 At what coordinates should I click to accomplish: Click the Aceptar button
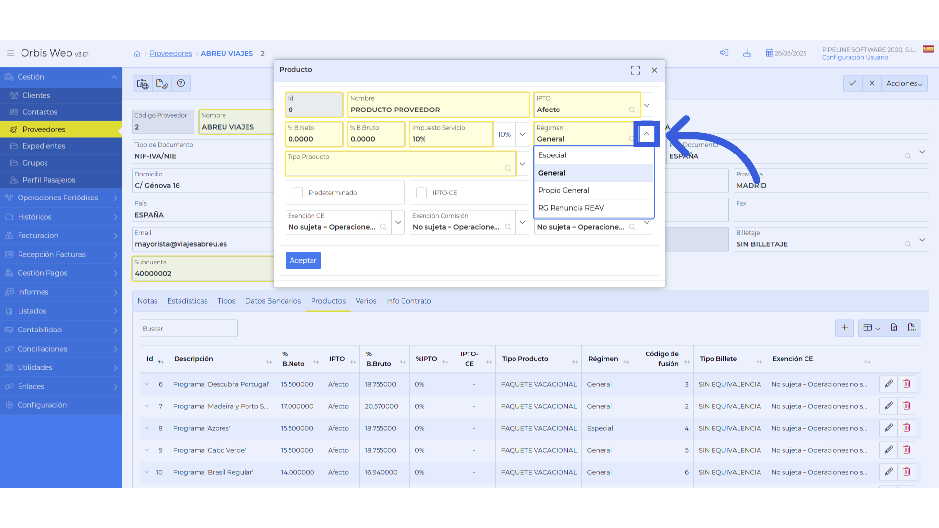303,261
